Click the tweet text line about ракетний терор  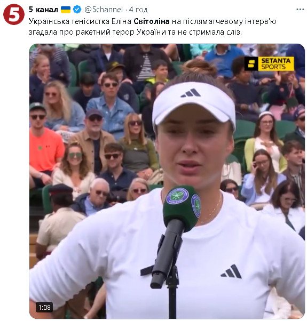135,32
